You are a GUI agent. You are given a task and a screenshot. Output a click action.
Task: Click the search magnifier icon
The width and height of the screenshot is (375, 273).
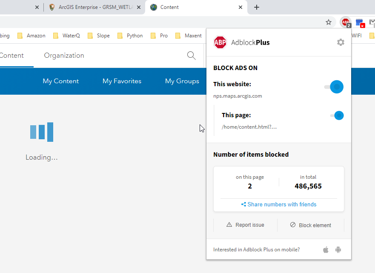(192, 56)
